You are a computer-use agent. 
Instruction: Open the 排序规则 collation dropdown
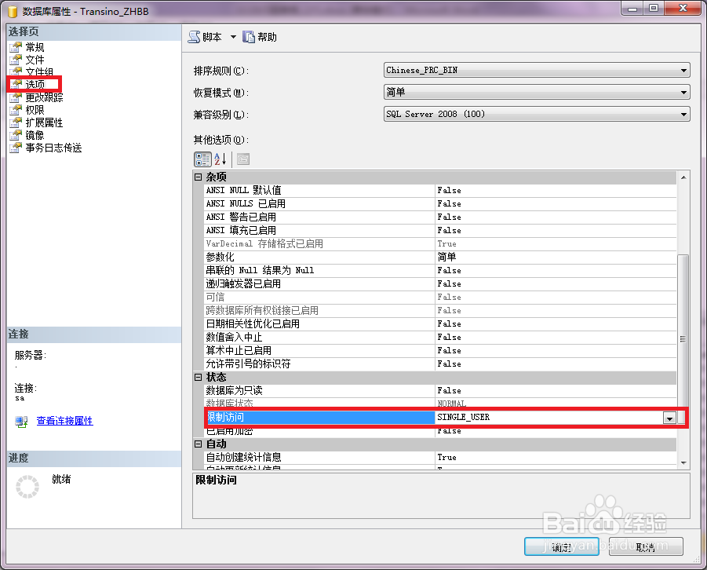pos(683,69)
